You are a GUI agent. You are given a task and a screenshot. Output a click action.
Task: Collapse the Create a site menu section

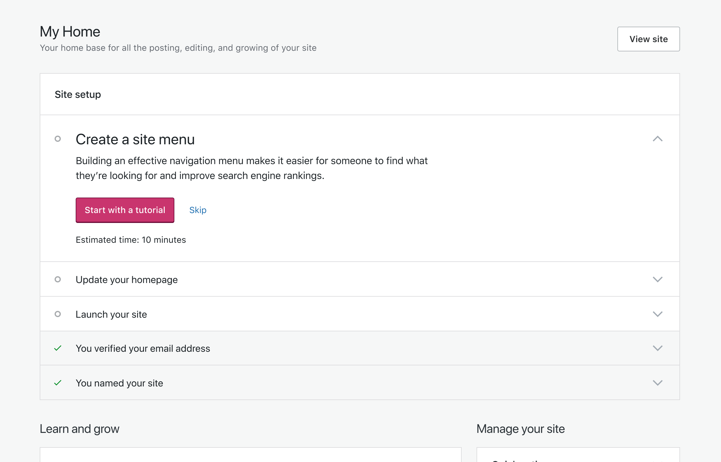[657, 139]
